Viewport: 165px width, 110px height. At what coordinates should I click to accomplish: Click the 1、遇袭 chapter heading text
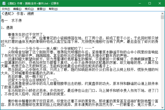pos(7,27)
